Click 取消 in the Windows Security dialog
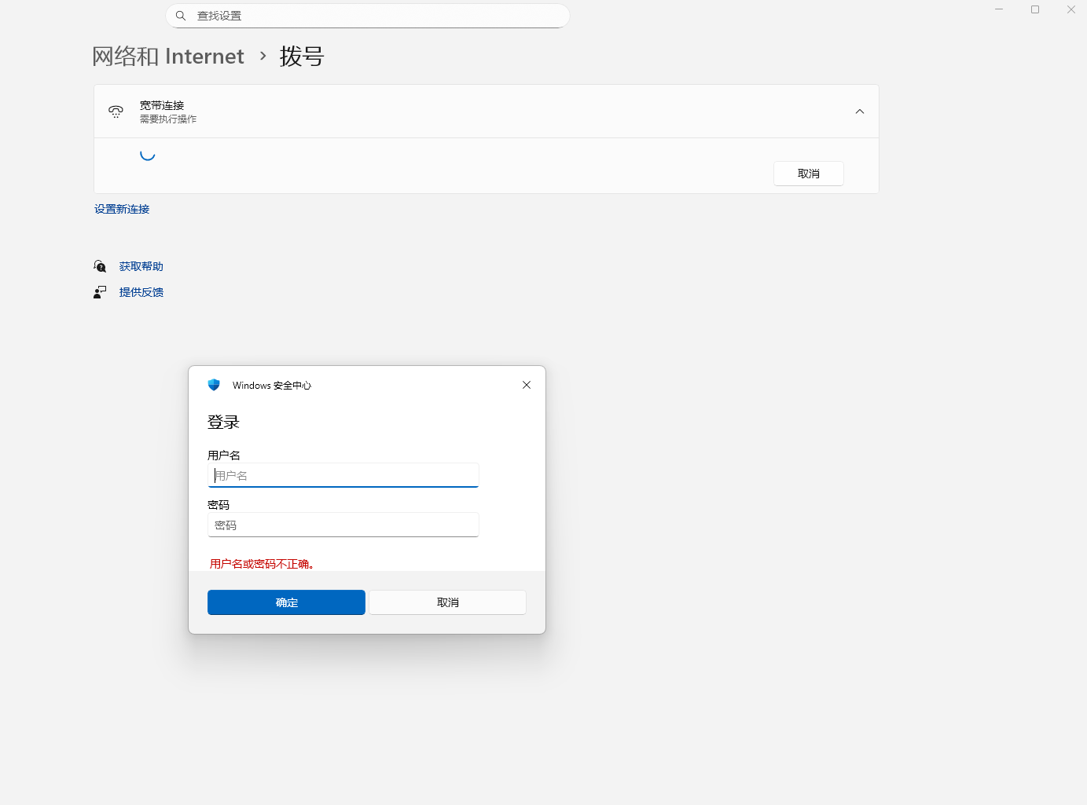 tap(446, 602)
